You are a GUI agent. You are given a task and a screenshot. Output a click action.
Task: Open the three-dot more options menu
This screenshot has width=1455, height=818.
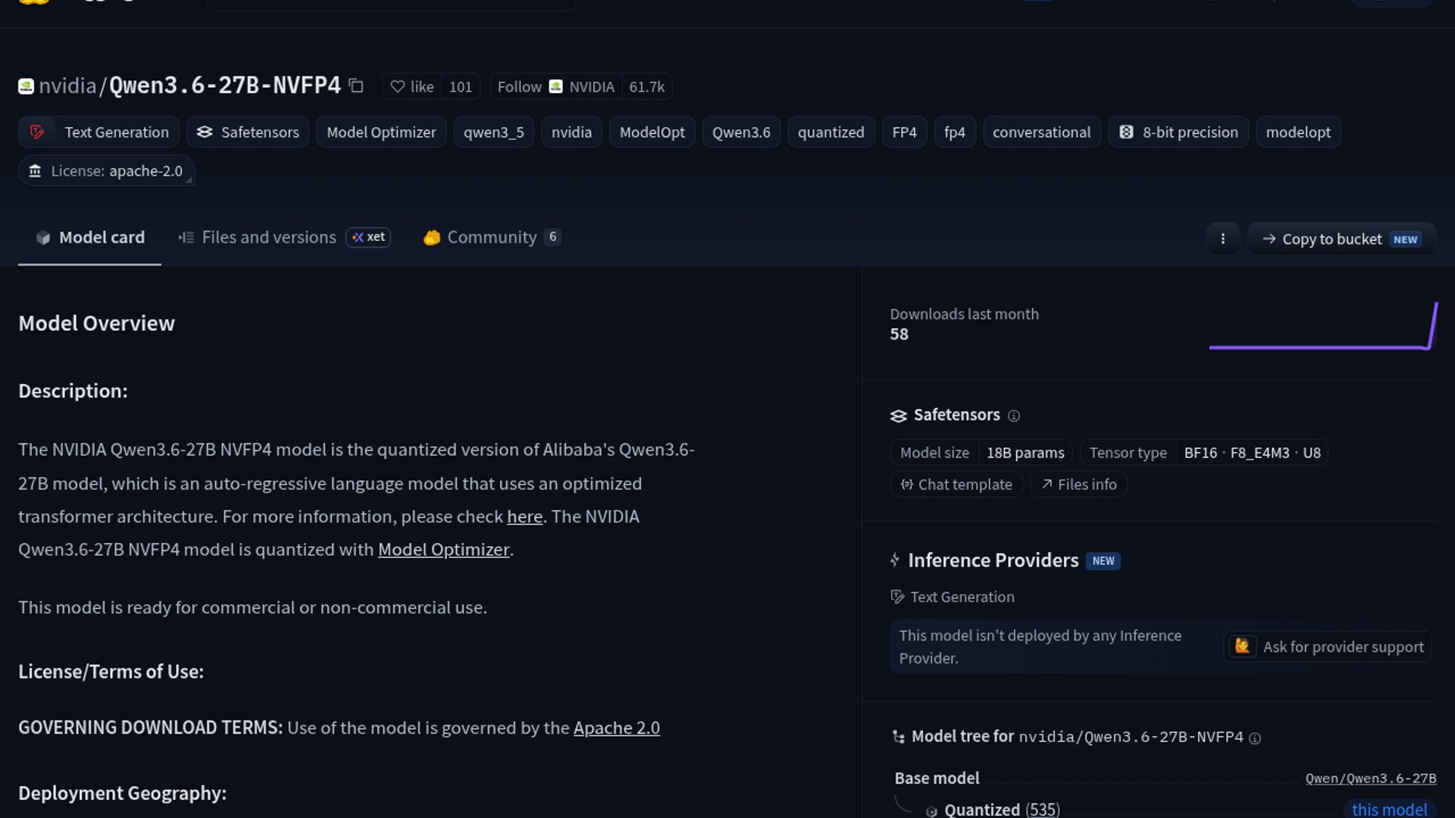[1222, 239]
